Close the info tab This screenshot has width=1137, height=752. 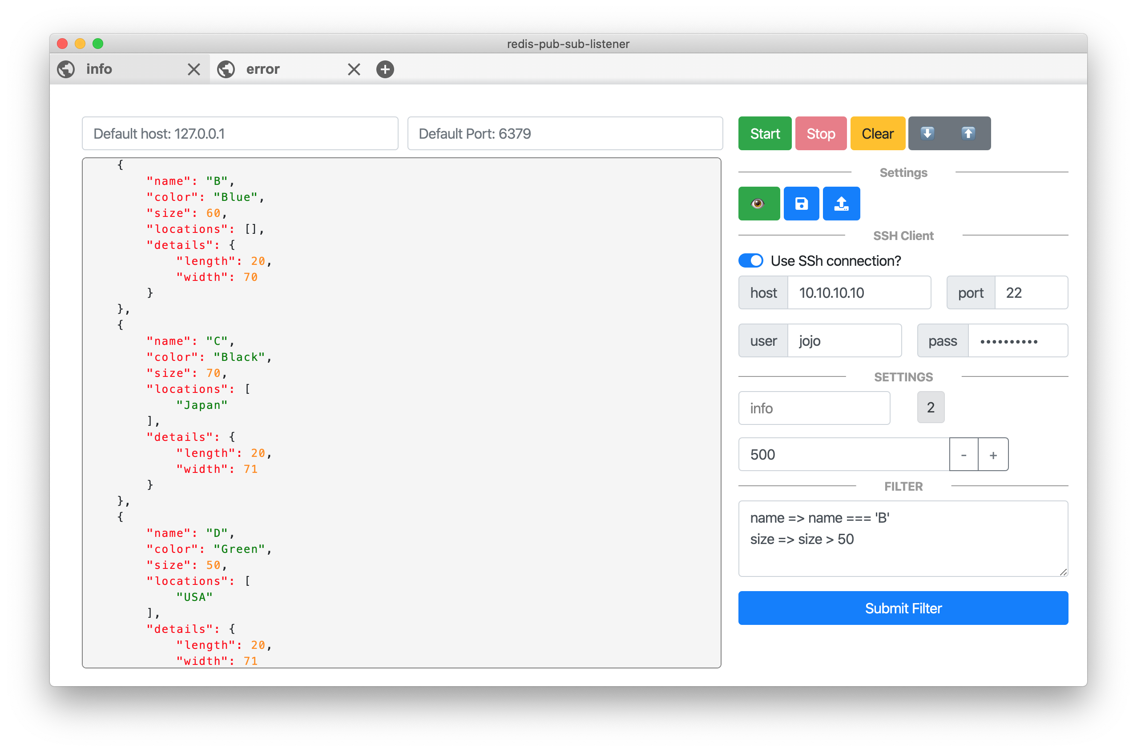(x=194, y=69)
